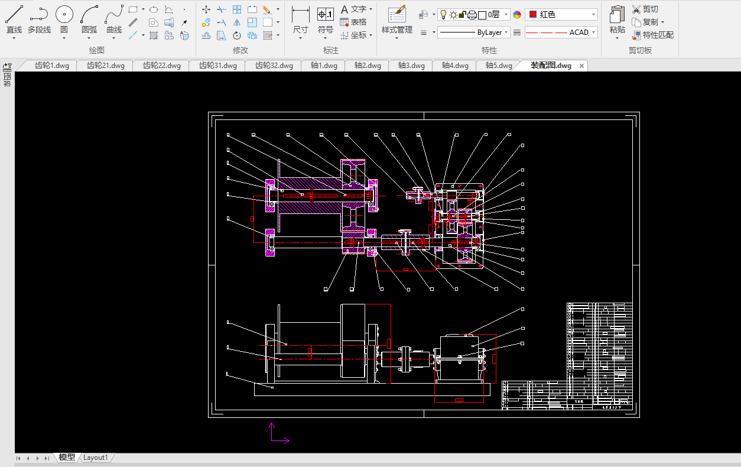Toggle the layer on/off lightbulb icon

443,15
